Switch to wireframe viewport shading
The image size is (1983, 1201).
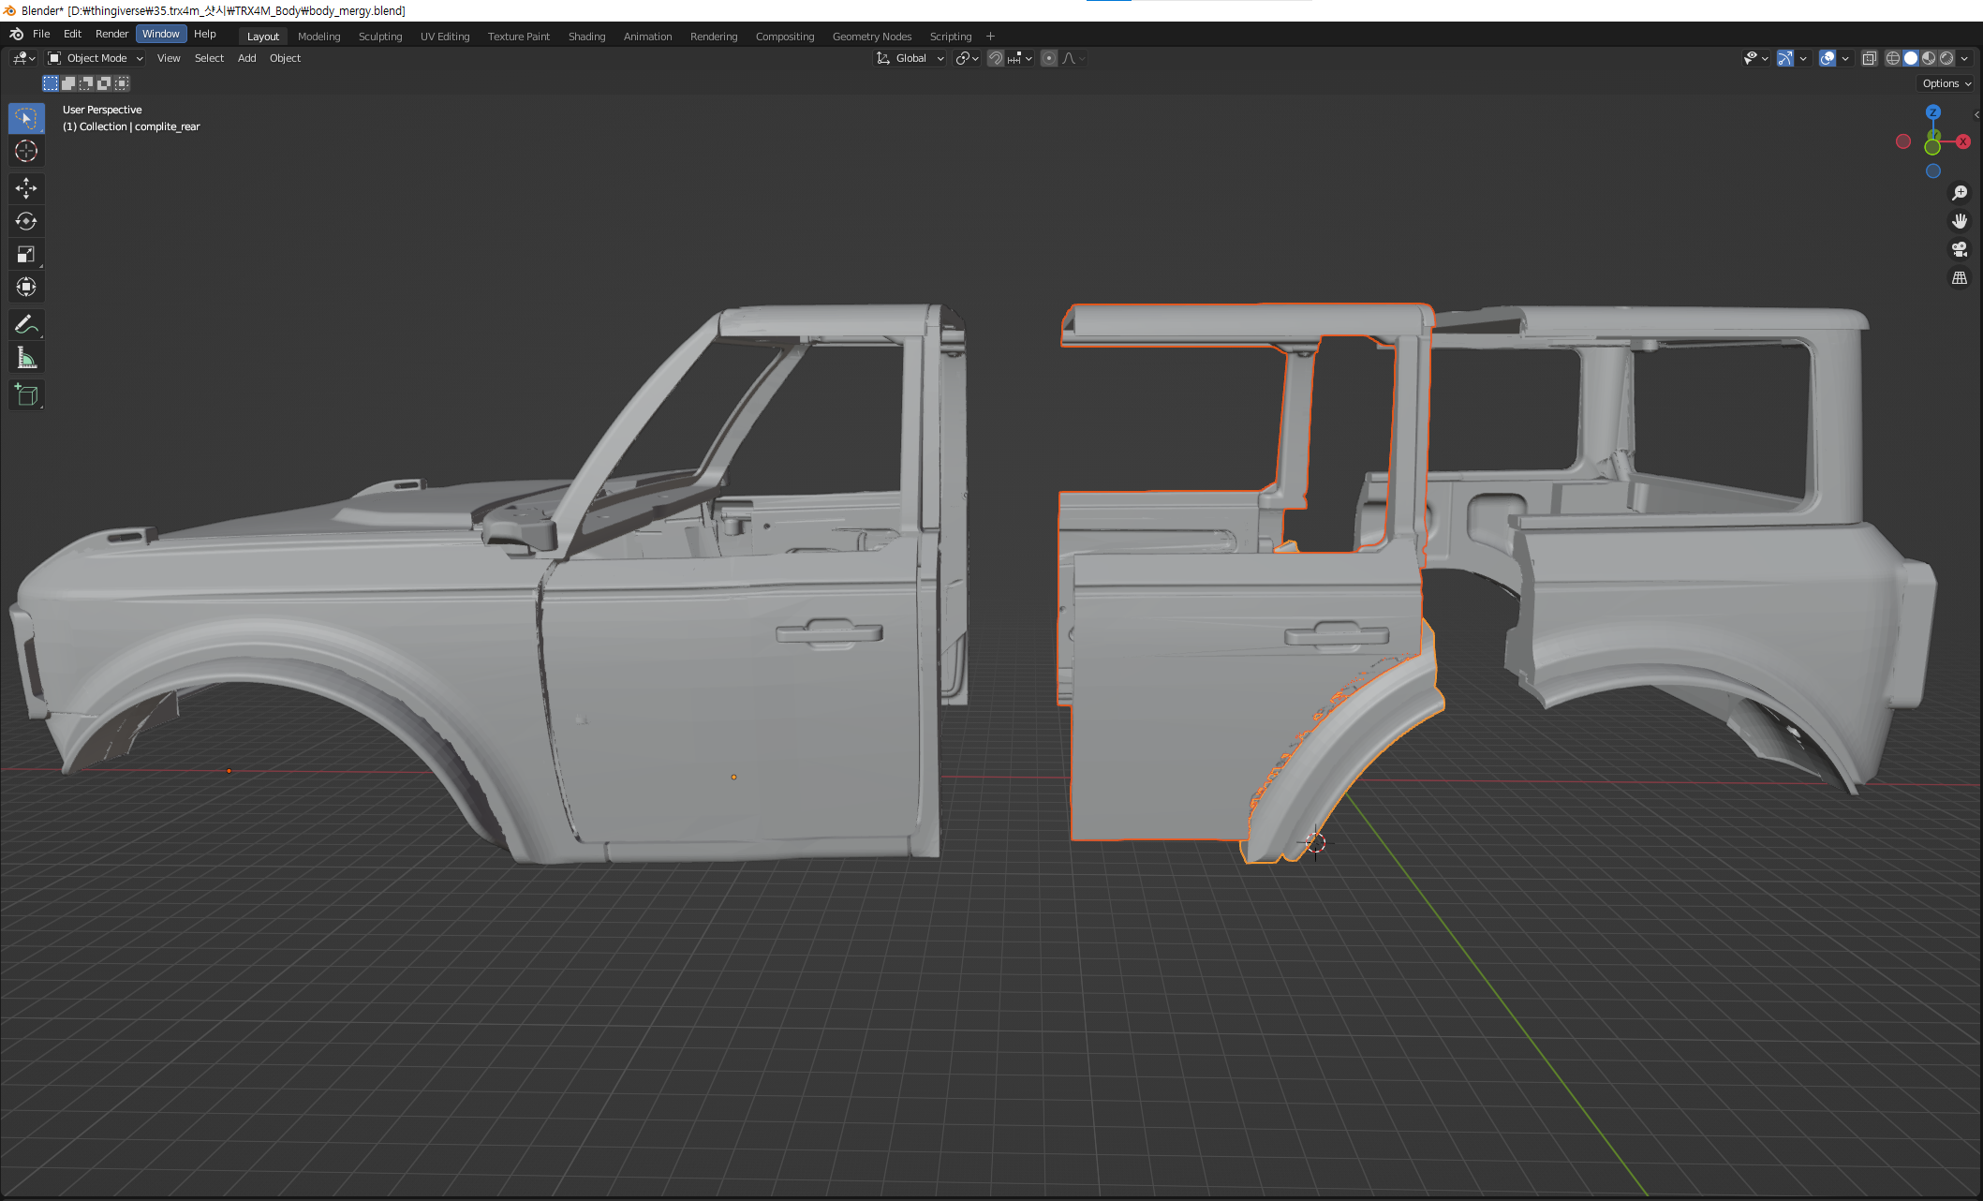[1892, 58]
